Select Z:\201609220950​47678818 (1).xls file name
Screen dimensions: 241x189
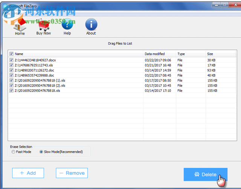(40, 81)
